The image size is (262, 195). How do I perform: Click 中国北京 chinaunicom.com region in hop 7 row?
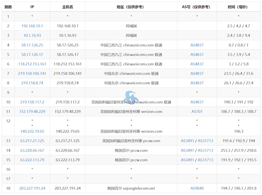[x=131, y=73]
